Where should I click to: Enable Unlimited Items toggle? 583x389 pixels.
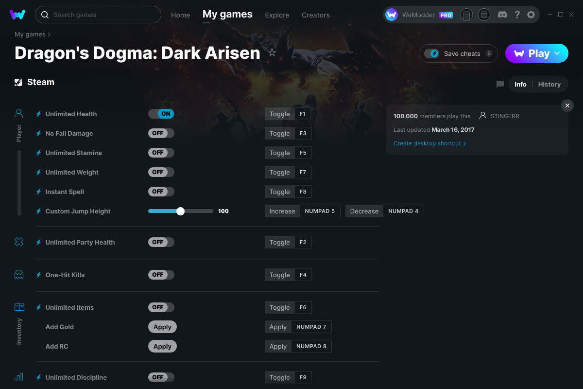point(161,307)
